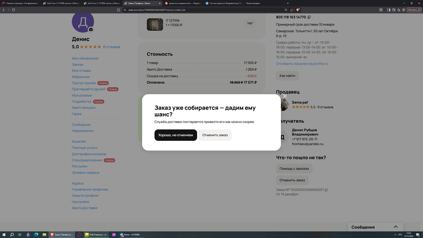Open 'Кошелёк' sidebar link
Viewport: 423px width, 238px height.
79,142
